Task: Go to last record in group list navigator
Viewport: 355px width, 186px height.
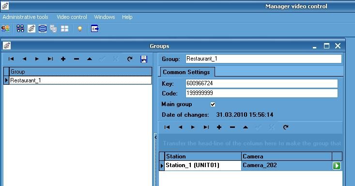Action: point(50,59)
